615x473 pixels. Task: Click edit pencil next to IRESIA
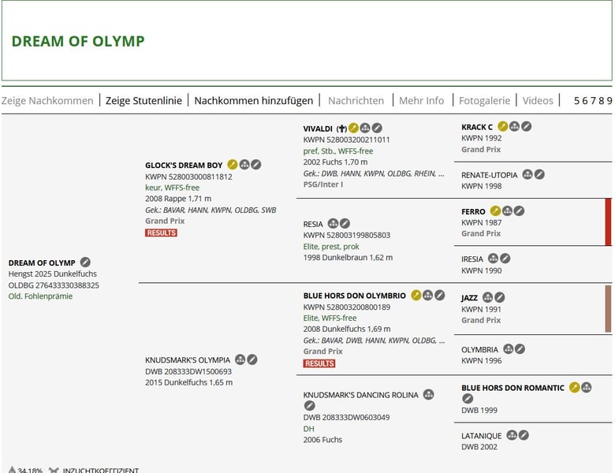coord(505,259)
